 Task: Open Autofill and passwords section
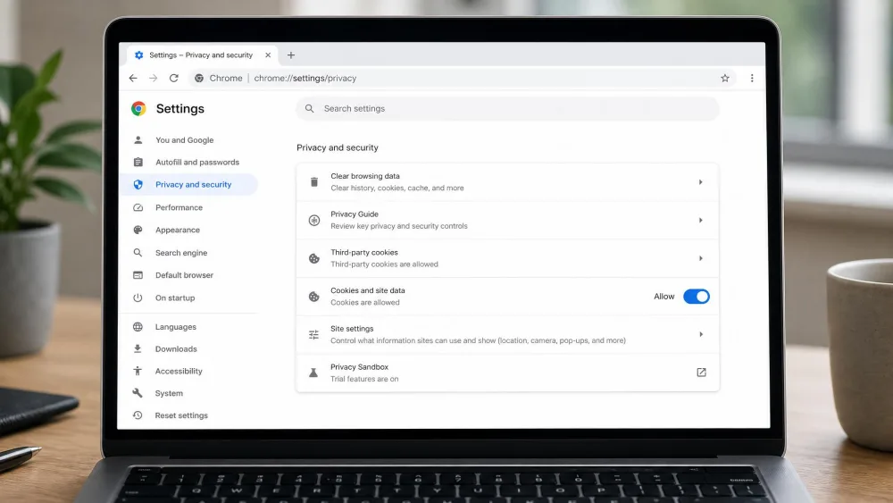pos(197,163)
